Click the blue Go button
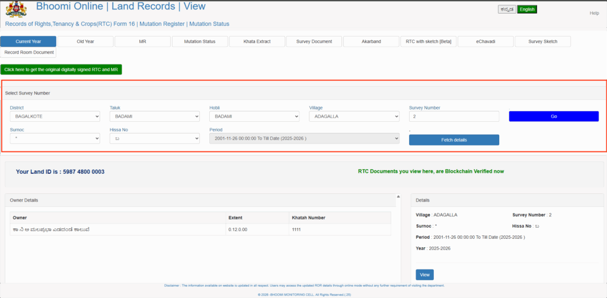 point(554,116)
